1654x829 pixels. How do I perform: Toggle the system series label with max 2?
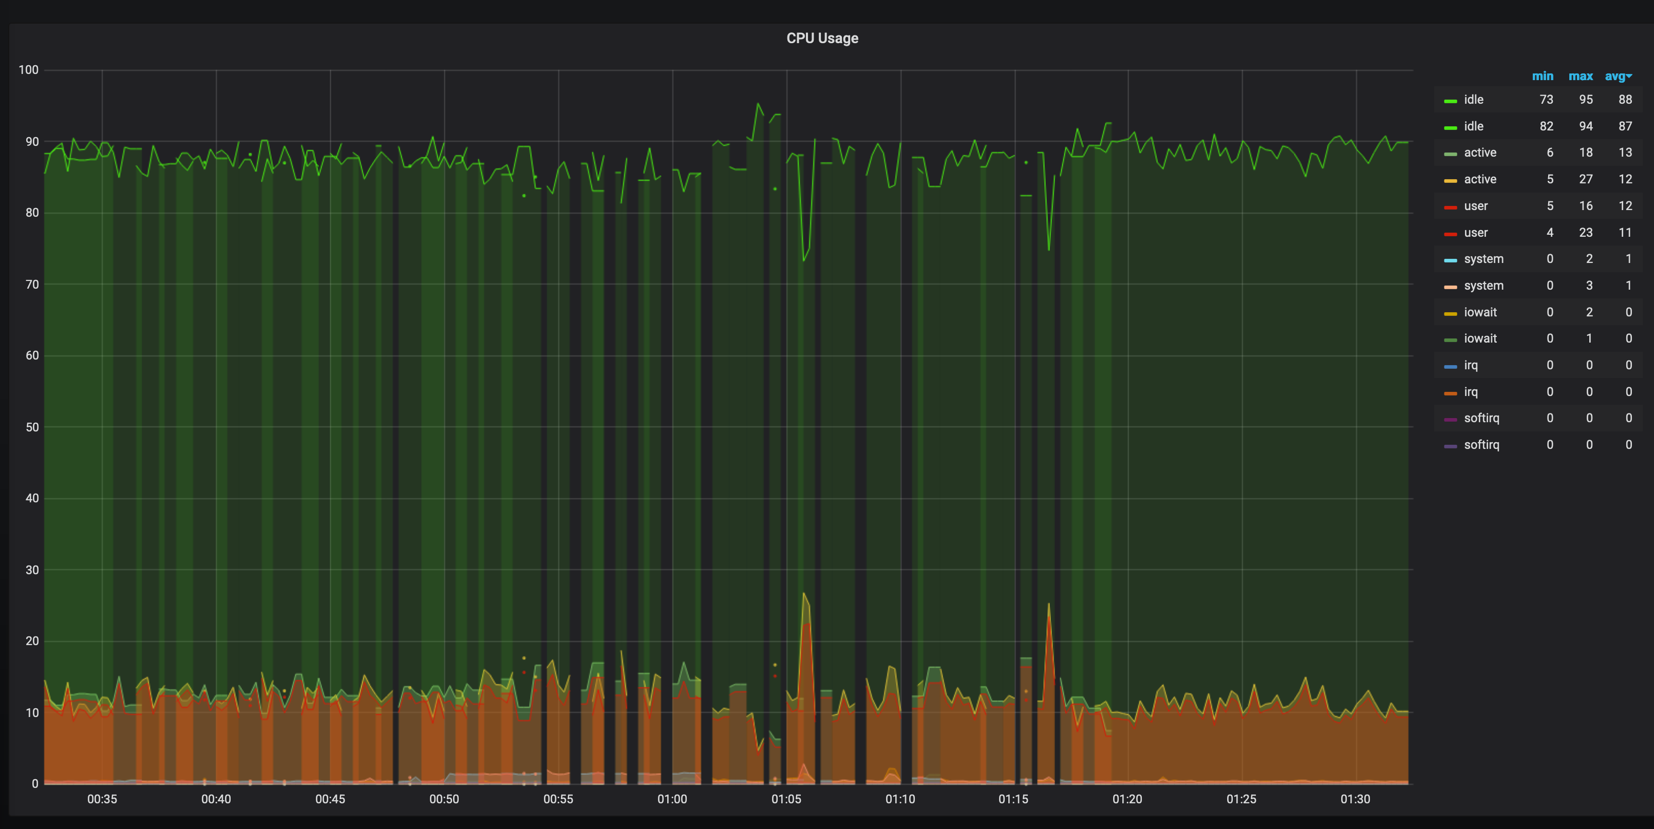1483,259
